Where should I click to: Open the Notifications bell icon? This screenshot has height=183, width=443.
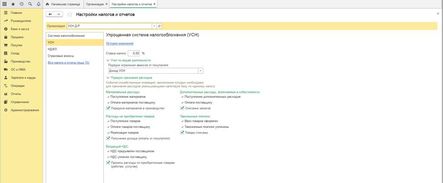[x=38, y=4]
